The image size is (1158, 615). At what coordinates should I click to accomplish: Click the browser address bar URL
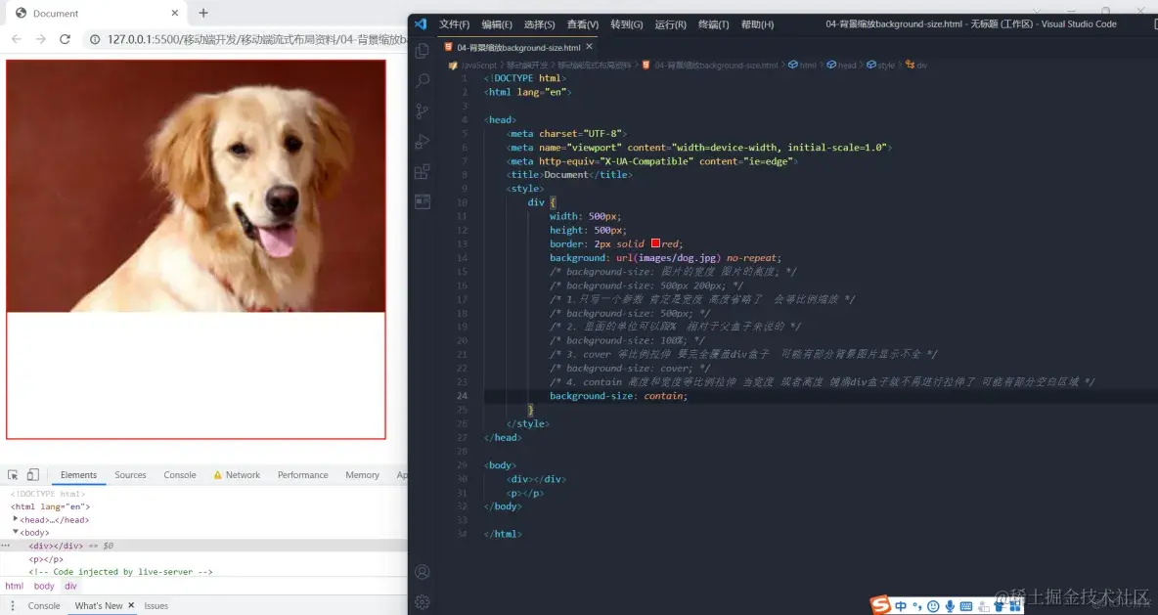(256, 39)
